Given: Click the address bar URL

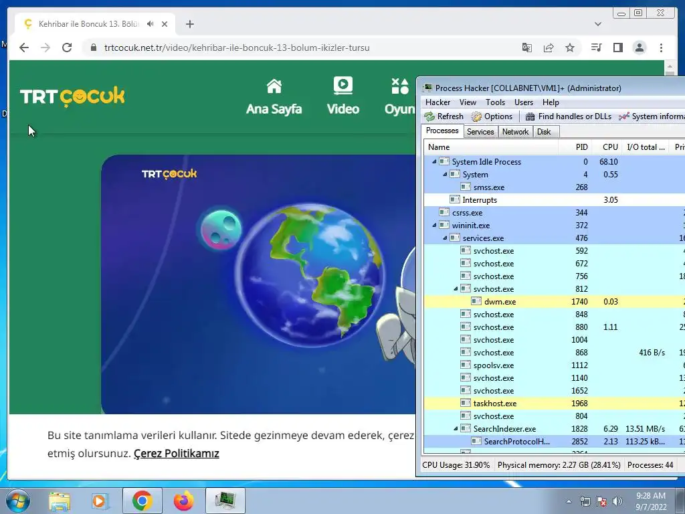Looking at the screenshot, I should [x=237, y=48].
